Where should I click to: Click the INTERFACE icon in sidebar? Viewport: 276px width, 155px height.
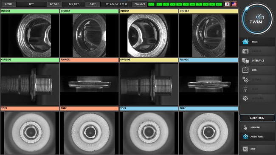pos(245,61)
